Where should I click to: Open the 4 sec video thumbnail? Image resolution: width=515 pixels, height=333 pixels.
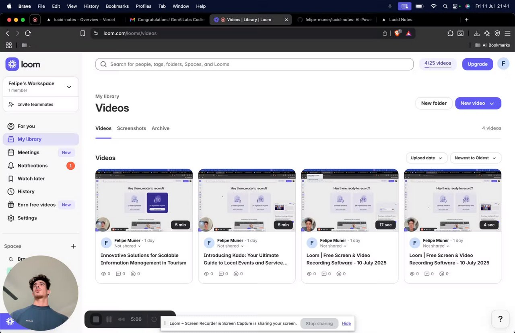453,200
